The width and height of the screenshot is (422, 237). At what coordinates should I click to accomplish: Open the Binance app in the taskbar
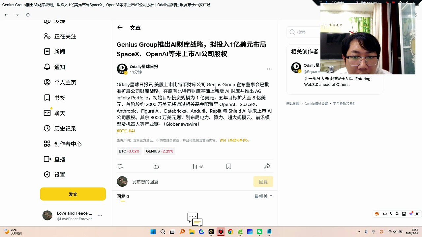[x=211, y=232]
